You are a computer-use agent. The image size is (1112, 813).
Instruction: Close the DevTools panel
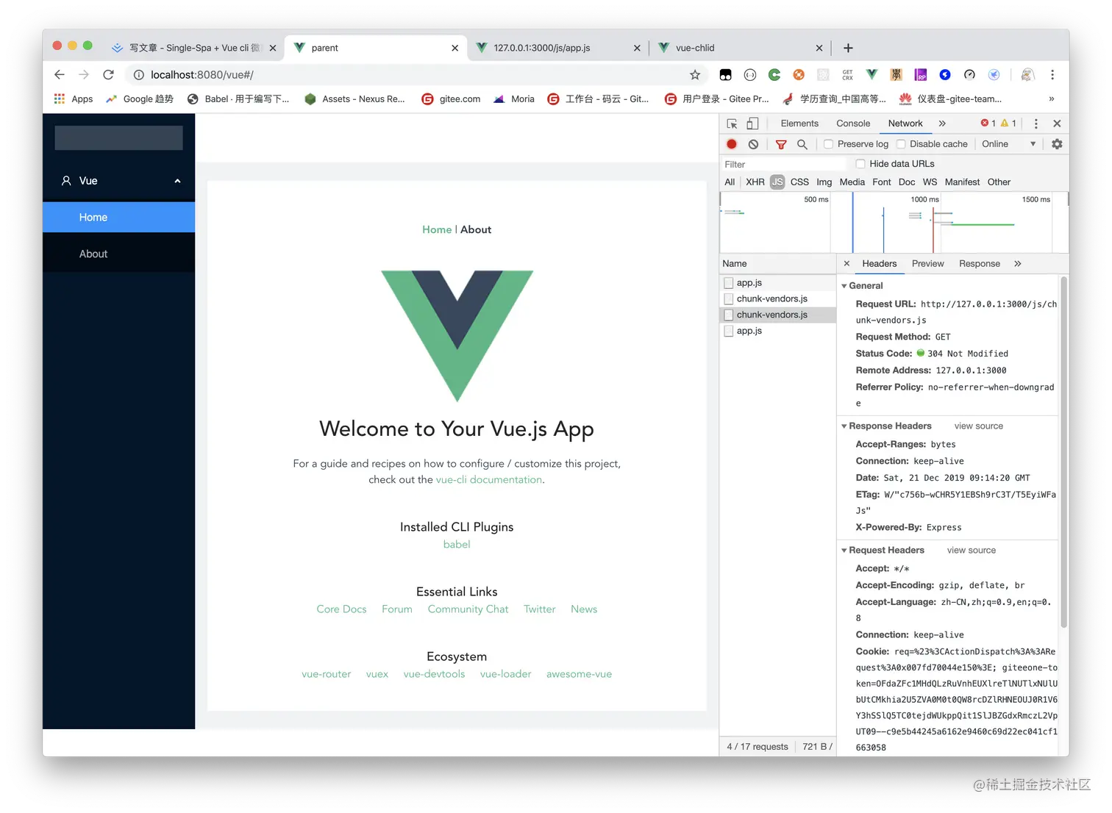coord(1057,123)
